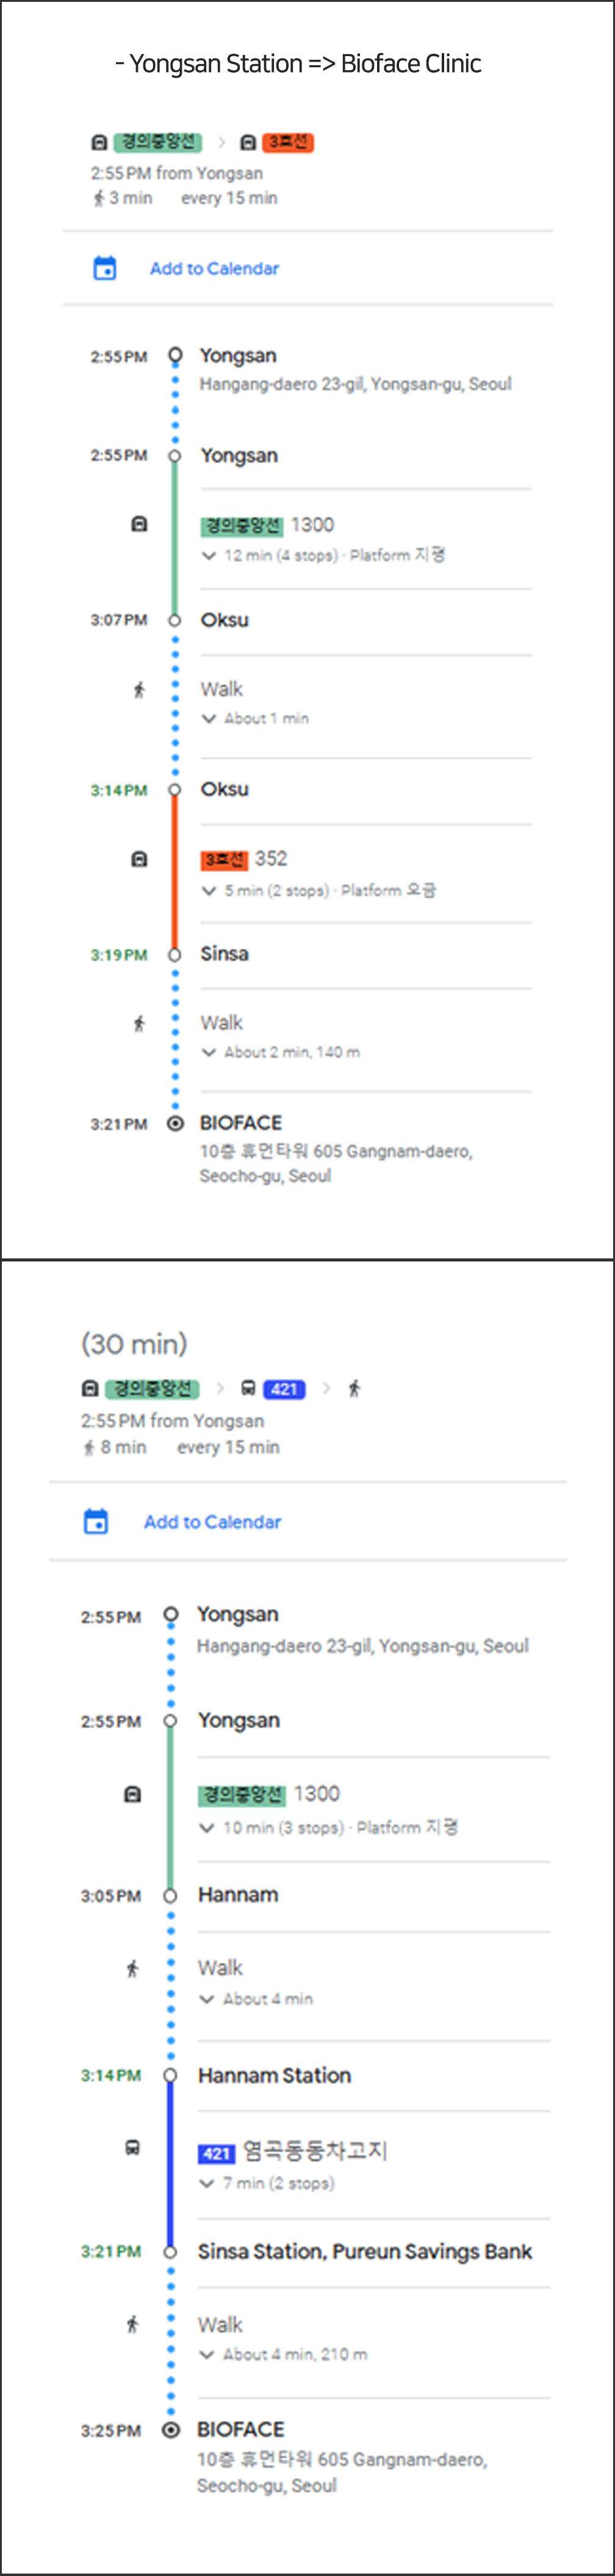
Task: Click bus icon beside 421 route step
Action: pyautogui.click(x=132, y=2147)
